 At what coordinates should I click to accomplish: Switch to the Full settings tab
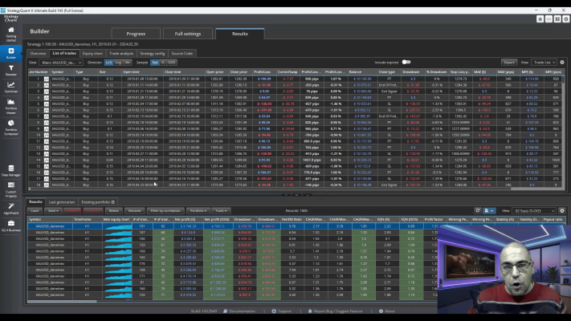(188, 34)
